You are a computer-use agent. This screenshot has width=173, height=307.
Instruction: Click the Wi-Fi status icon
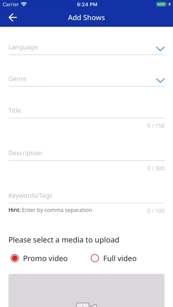24,4
